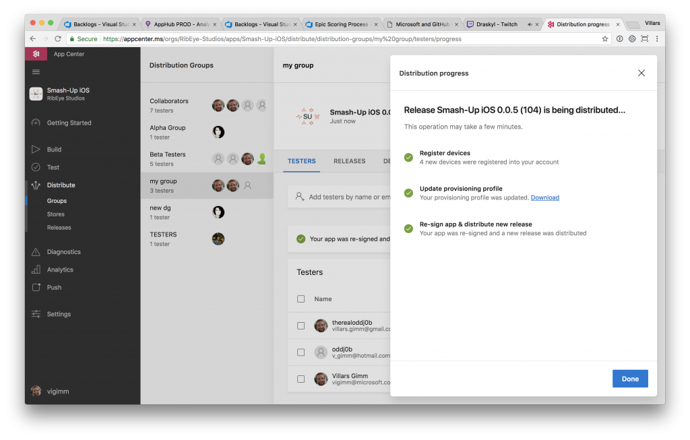Click the Done button

(x=630, y=379)
